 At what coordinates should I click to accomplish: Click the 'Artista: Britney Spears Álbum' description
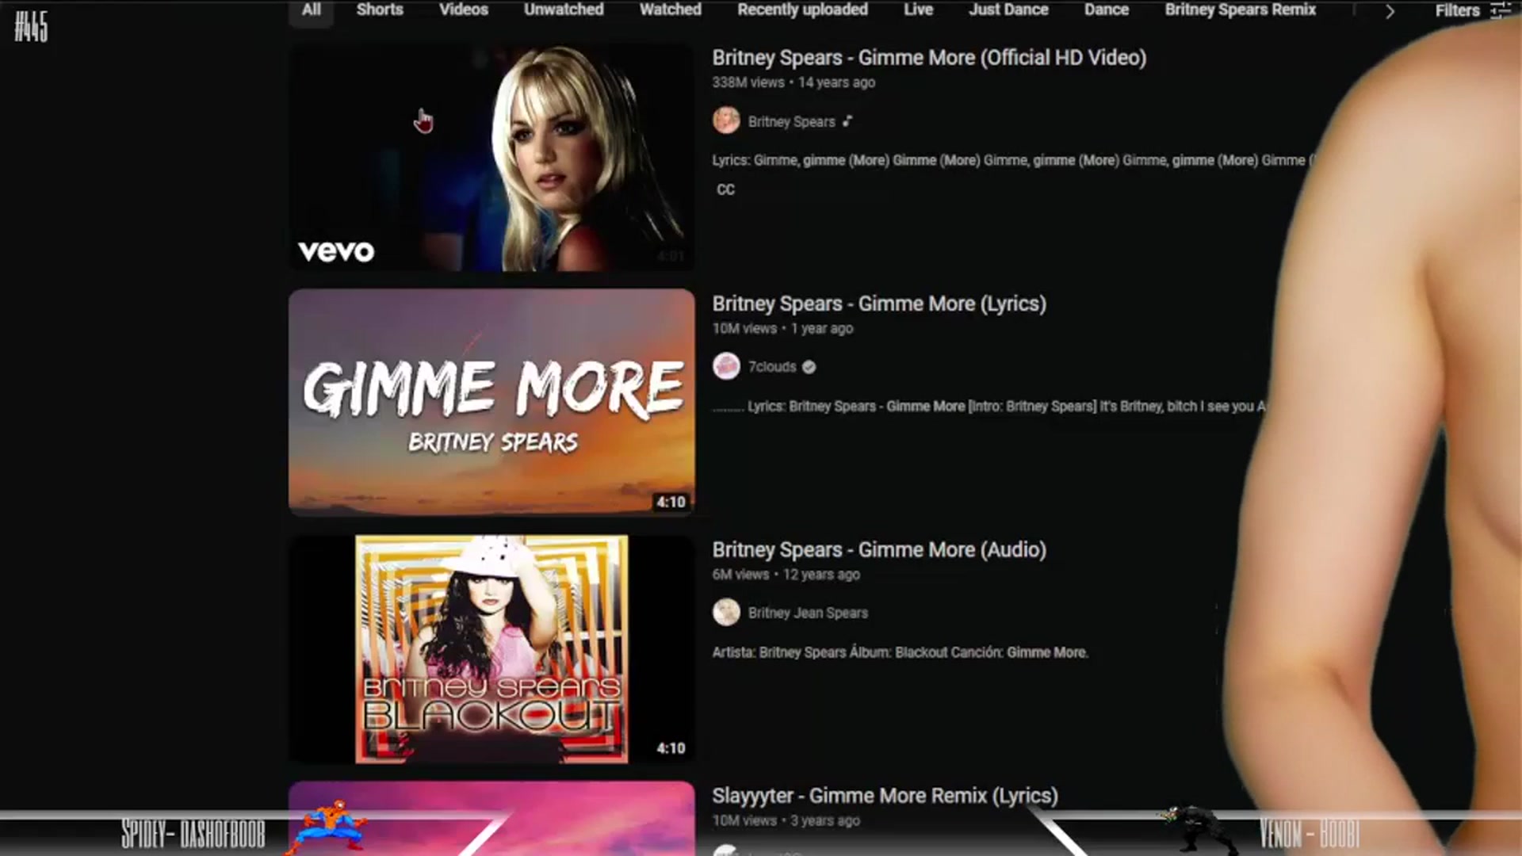coord(900,652)
